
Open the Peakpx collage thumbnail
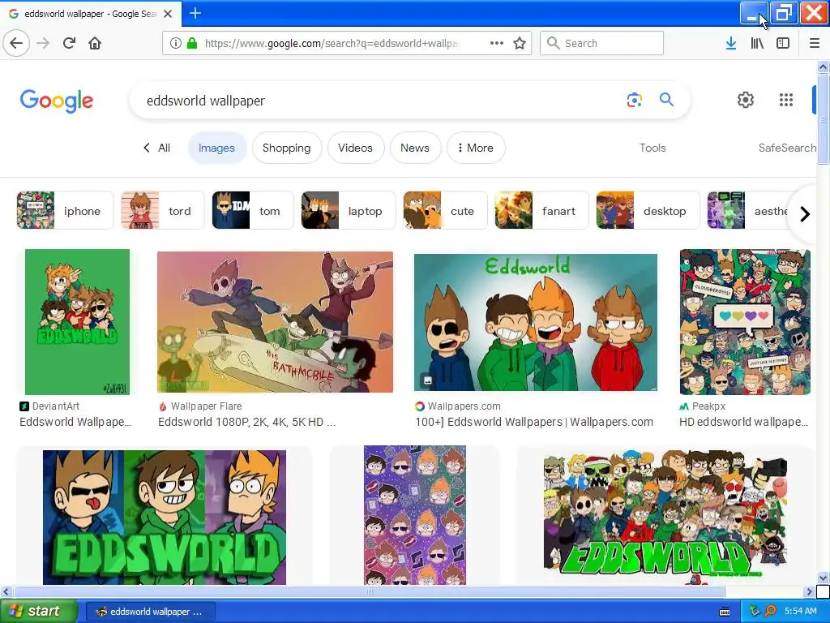(x=745, y=321)
